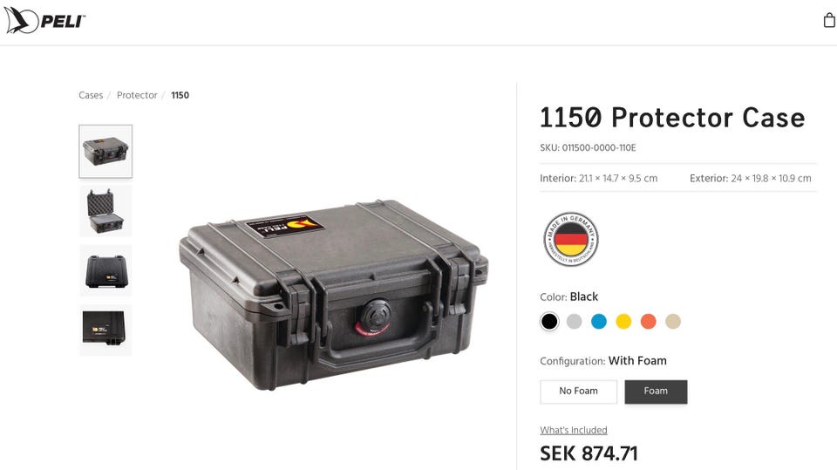Open the 1150 breadcrumb item
837x470 pixels.
(x=180, y=95)
